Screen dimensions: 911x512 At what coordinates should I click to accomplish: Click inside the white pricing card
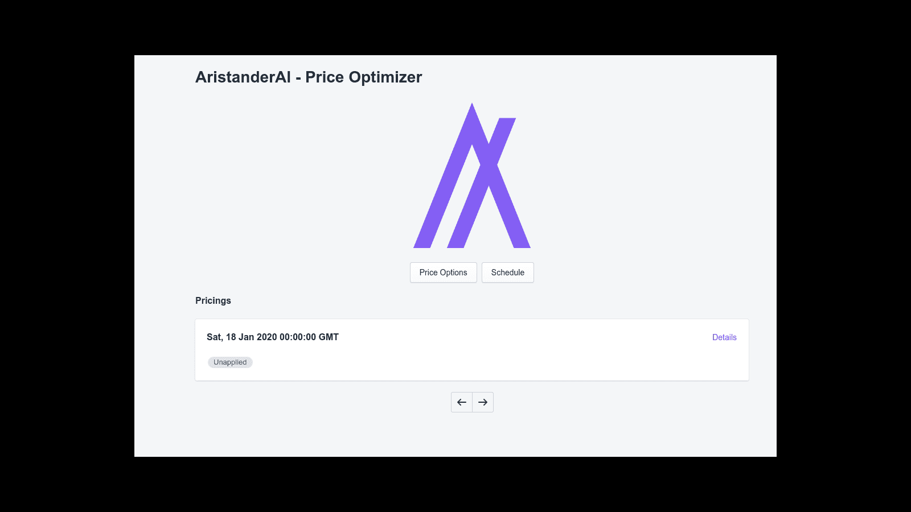(x=472, y=350)
